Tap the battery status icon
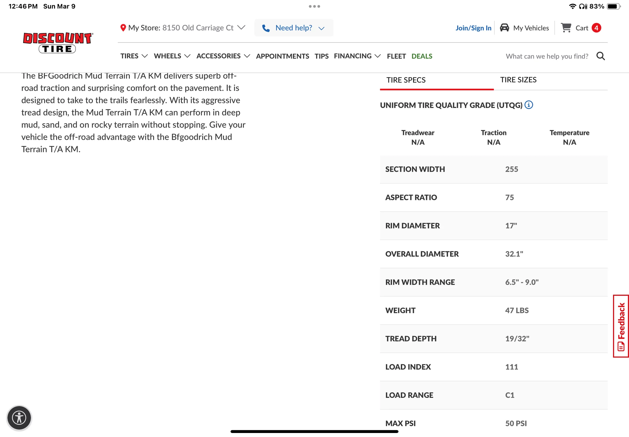 [614, 6]
